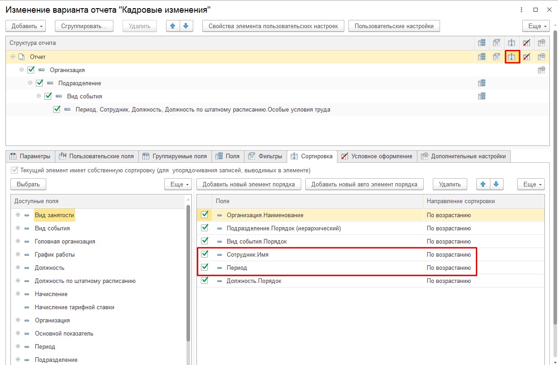This screenshot has width=558, height=365.
Task: Click the document icon next to Отчет
Action: click(21, 57)
